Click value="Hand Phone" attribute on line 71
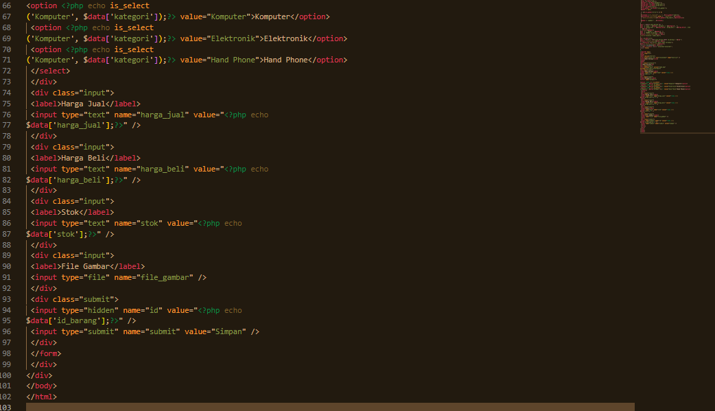Viewport: 715px width, 411px height. pos(220,60)
